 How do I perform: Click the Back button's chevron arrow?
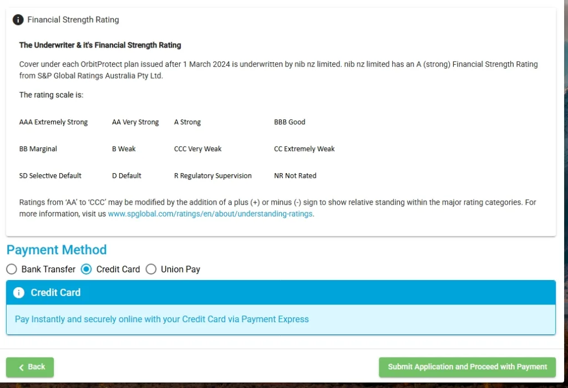pos(22,368)
